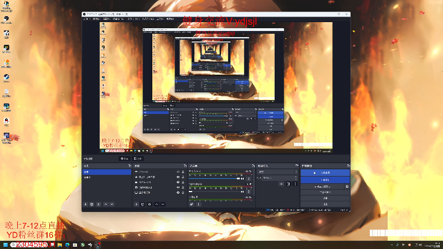Float the Sources dock with its header icon
The image size is (443, 249).
tap(185, 165)
